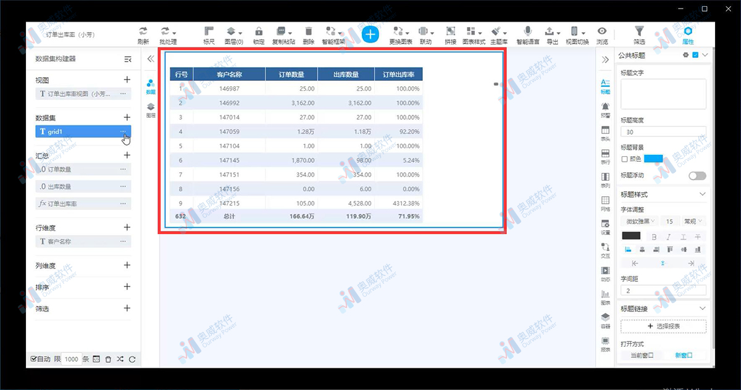Pick the blue 标题背景 color swatch
This screenshot has height=390, width=741.
[653, 159]
